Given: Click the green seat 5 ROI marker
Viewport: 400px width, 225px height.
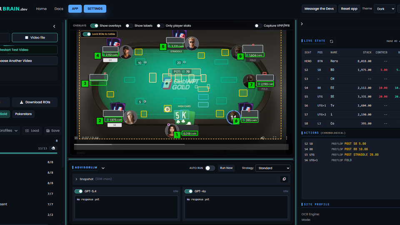Looking at the screenshot, I should [x=163, y=47].
